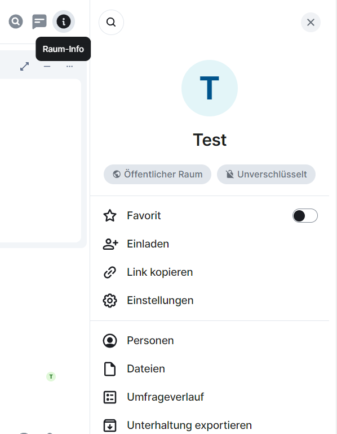Maximize the widget with the expand arrows icon
This screenshot has height=434, width=337.
pyautogui.click(x=25, y=67)
